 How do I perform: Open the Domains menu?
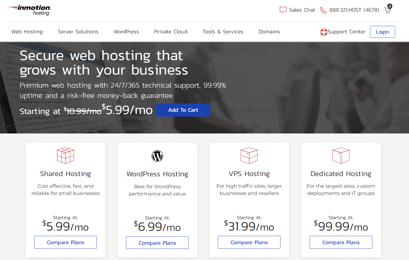[x=269, y=32]
